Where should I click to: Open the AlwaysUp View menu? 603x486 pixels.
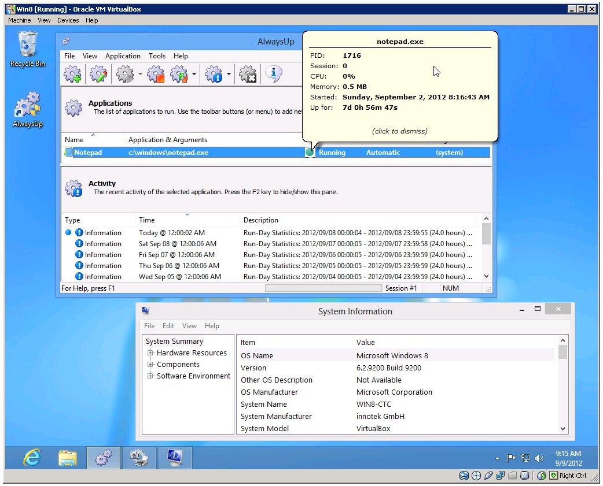[90, 56]
